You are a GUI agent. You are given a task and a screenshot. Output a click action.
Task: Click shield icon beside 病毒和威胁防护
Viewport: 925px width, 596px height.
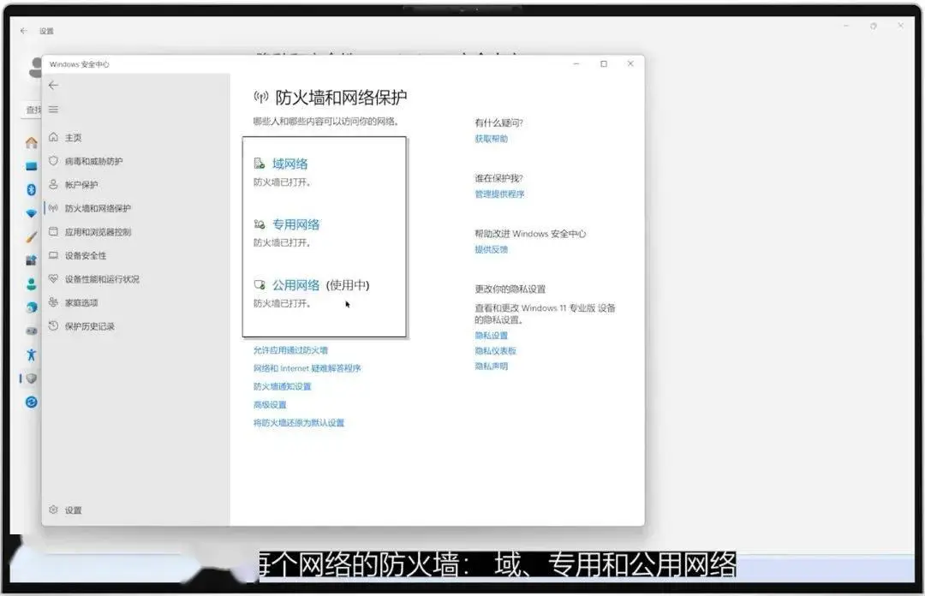tap(53, 160)
